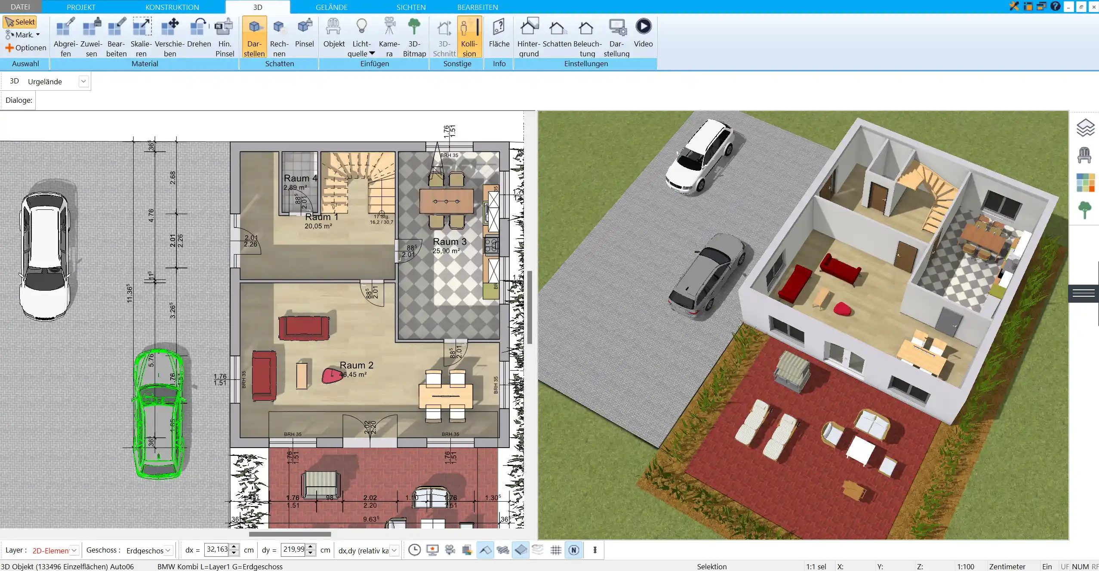Switch to the GELÄNDE tab

click(x=331, y=7)
